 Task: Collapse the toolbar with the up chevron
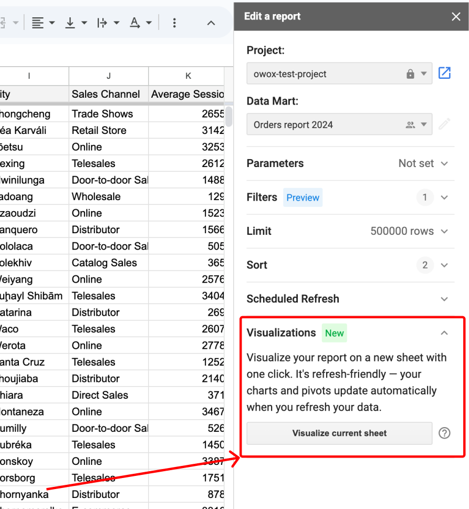pyautogui.click(x=211, y=23)
